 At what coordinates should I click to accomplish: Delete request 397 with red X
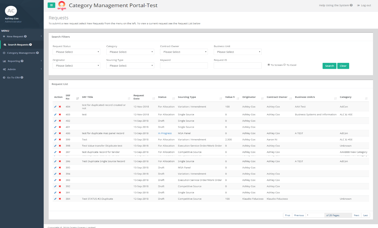pos(60,152)
